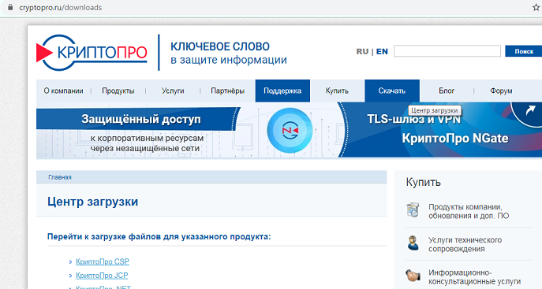542x289 pixels.
Task: Click the Защищённый доступ banner heading
Action: (140, 120)
